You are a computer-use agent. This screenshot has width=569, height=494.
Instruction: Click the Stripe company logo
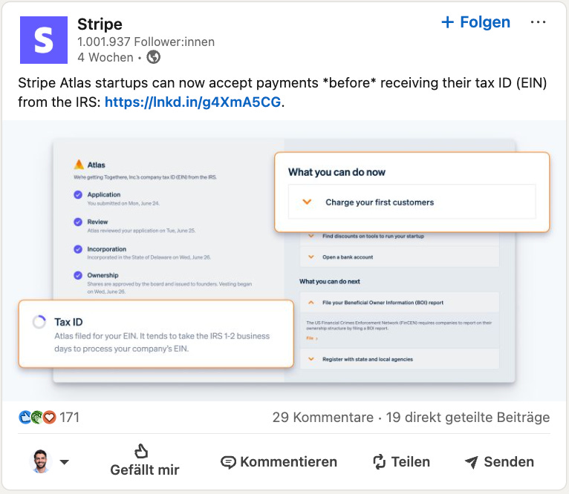[x=44, y=40]
